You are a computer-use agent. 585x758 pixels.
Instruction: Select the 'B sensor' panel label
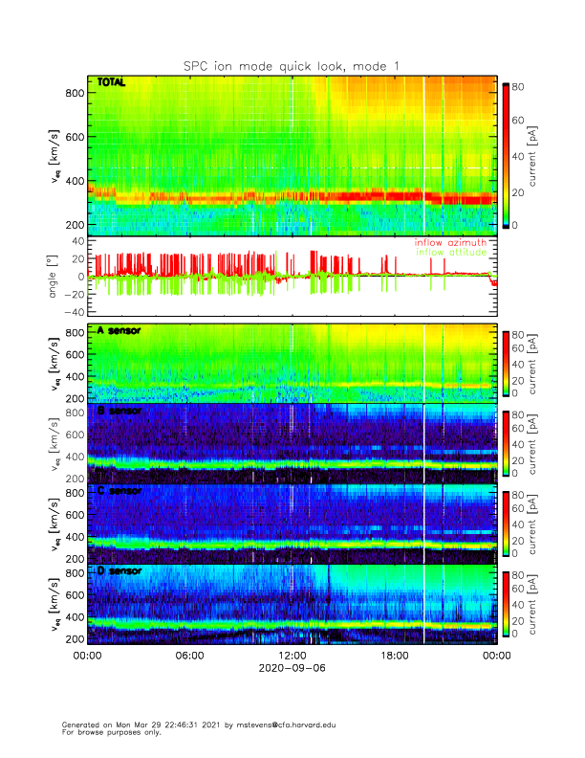pos(119,411)
